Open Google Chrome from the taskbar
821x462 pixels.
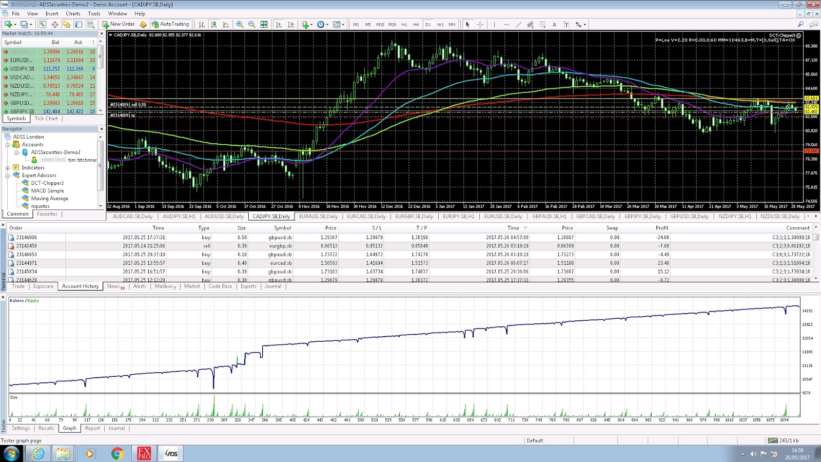[118, 454]
